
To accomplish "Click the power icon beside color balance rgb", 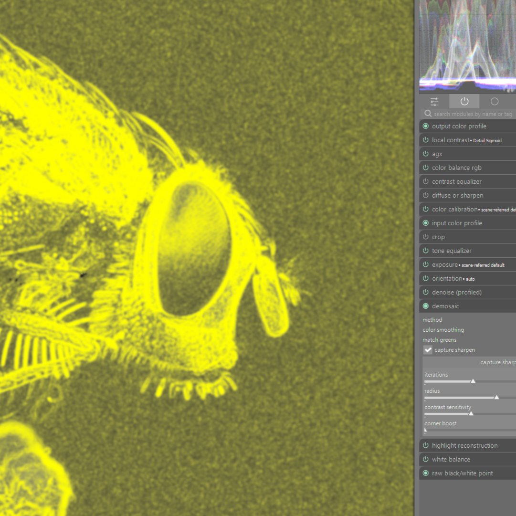I will point(426,168).
